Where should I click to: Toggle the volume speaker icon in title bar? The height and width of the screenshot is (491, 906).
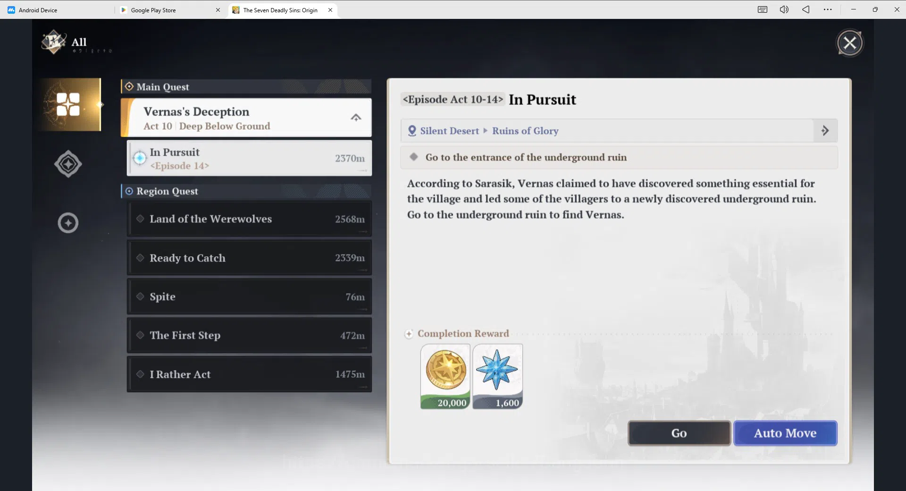click(784, 9)
